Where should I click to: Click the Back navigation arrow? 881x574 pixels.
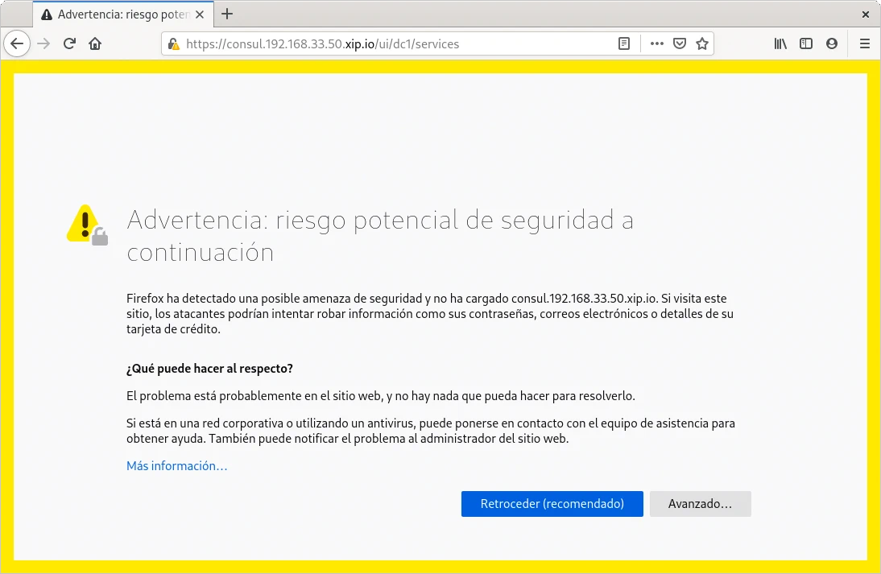click(18, 43)
